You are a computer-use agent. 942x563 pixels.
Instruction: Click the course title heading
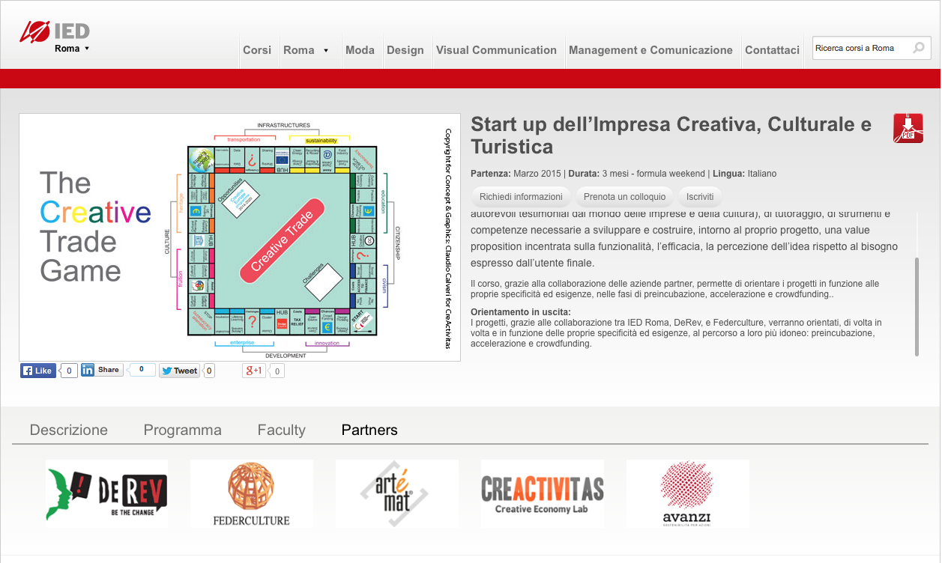(671, 135)
